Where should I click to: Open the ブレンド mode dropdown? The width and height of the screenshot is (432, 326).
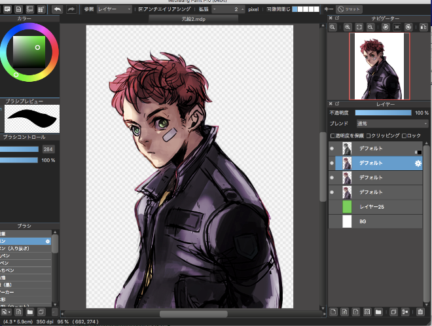(x=391, y=123)
